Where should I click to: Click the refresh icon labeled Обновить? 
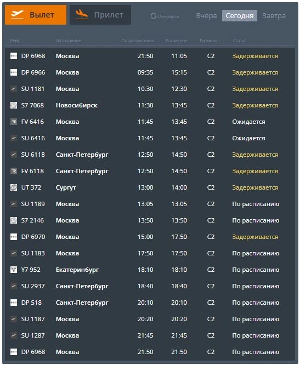click(153, 16)
